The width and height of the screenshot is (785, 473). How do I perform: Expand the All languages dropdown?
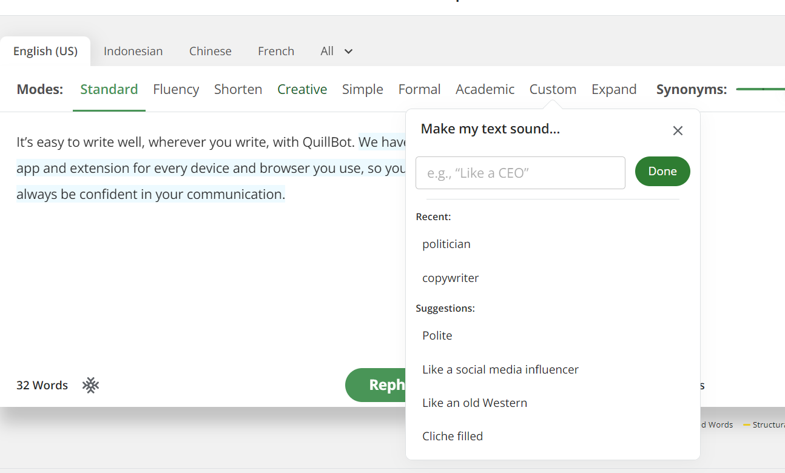tap(336, 52)
